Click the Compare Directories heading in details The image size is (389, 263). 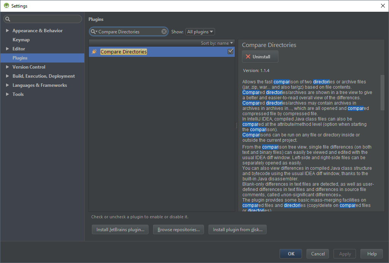pos(269,45)
